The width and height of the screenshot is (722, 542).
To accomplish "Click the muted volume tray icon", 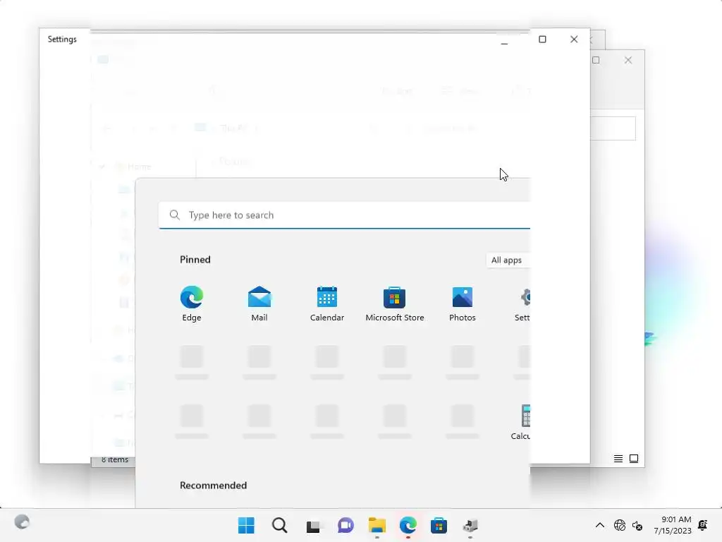I will [x=637, y=525].
